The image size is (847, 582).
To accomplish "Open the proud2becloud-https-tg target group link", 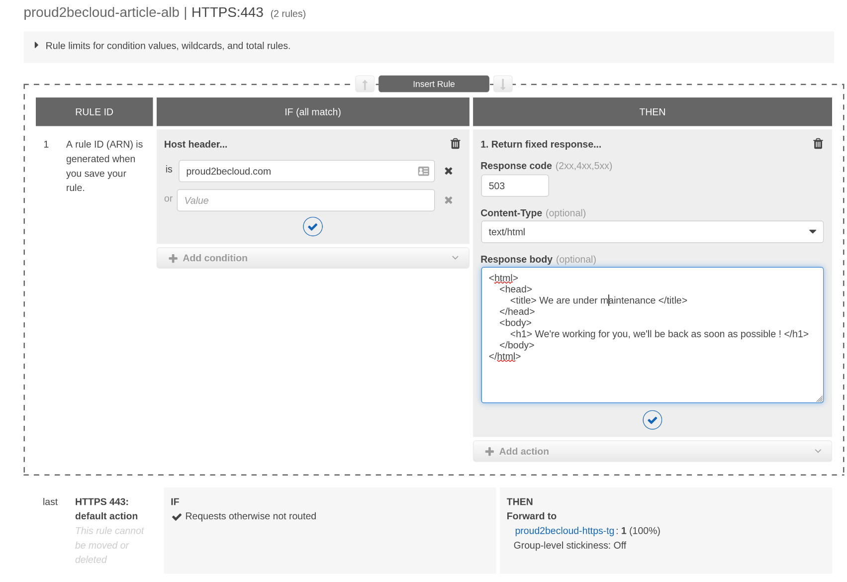I will click(x=564, y=531).
